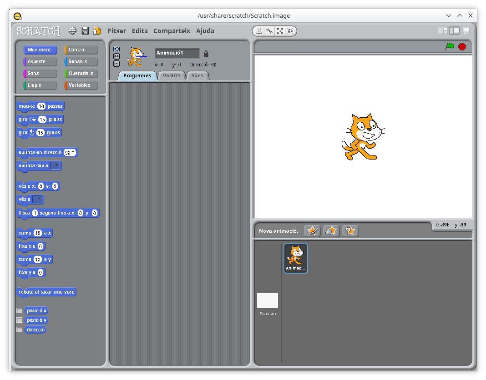Select the Animació sprite in sprite list
This screenshot has height=380, width=486.
[x=296, y=258]
